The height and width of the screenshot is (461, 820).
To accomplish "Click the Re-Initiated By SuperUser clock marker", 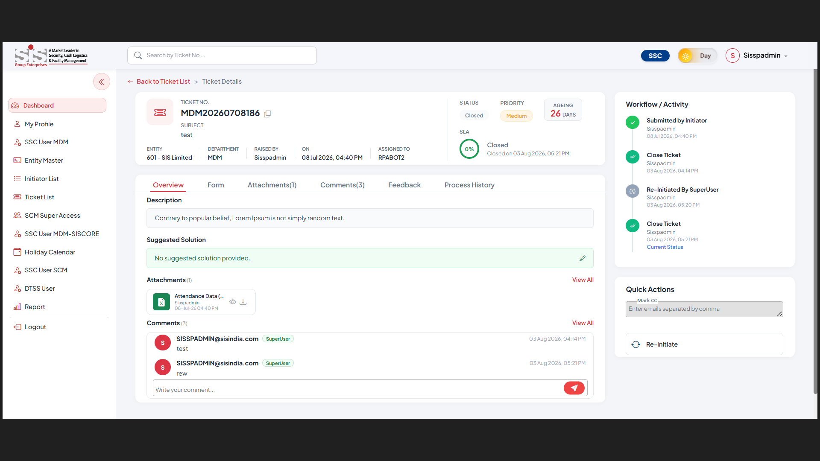I will click(x=633, y=191).
